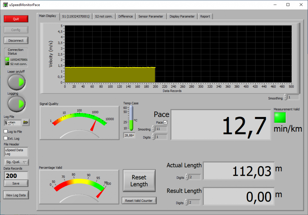Screen dimensions: 308x215
Task: Click the red Quit button
Action: click(x=16, y=19)
